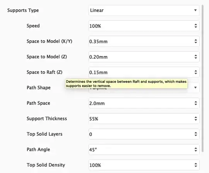
Task: Click the Path Angle 45° field
Action: [144, 149]
